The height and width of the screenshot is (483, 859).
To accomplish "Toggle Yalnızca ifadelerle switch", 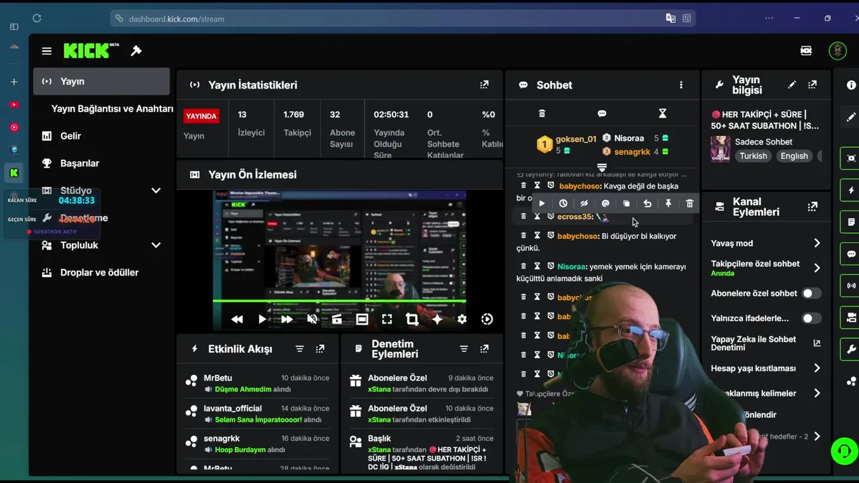I will (811, 318).
